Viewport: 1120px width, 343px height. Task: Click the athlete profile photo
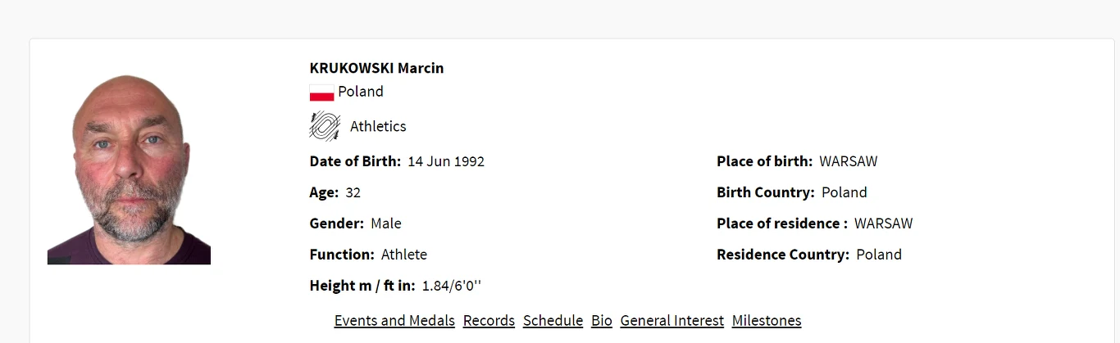[x=129, y=169]
